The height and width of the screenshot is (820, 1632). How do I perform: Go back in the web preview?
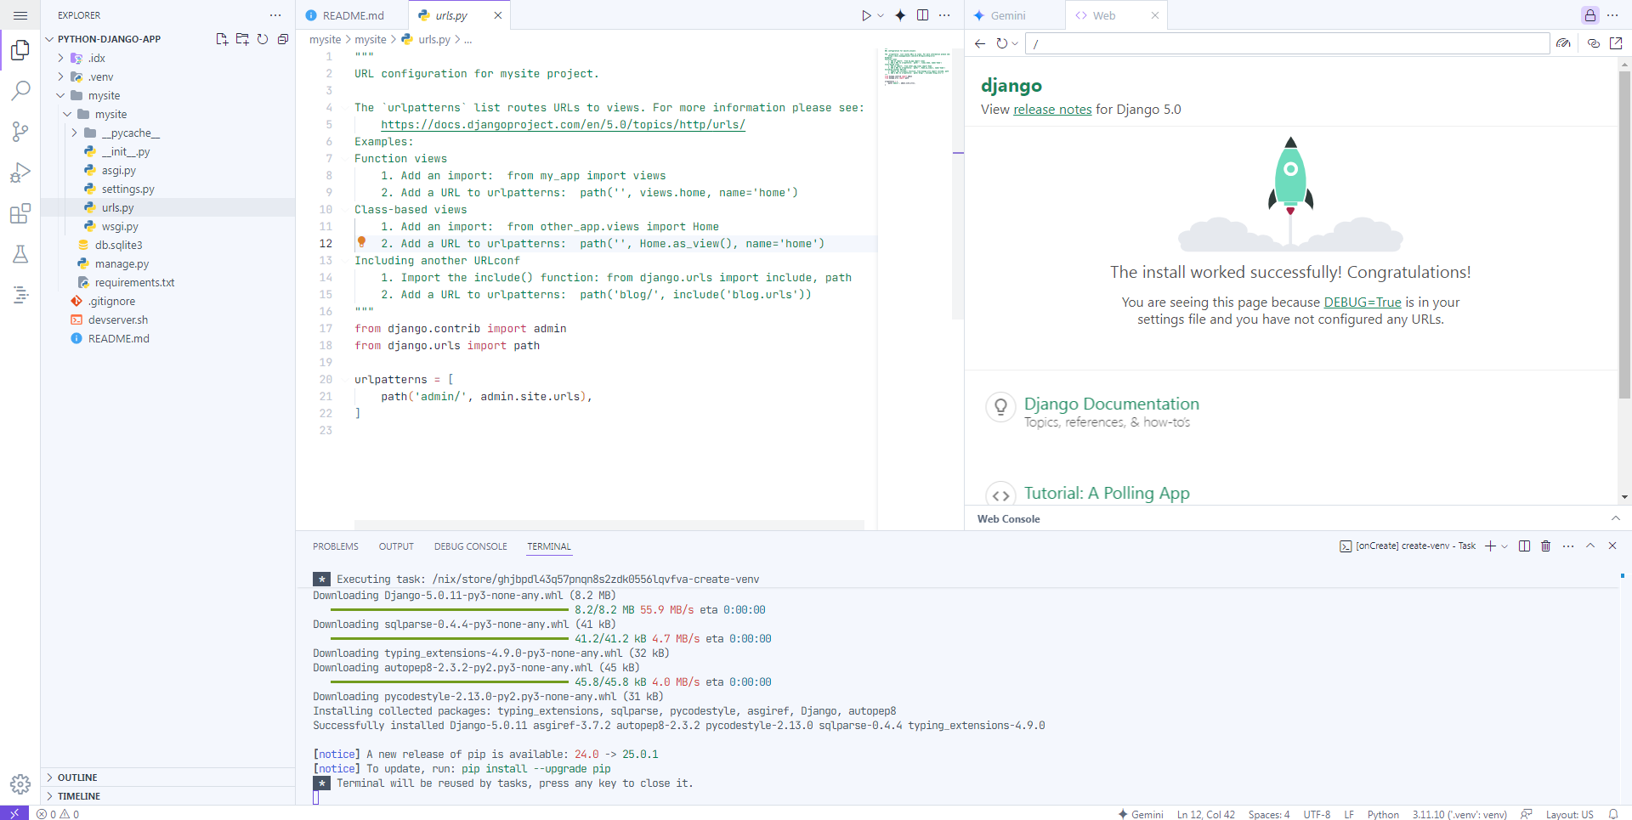(x=980, y=43)
